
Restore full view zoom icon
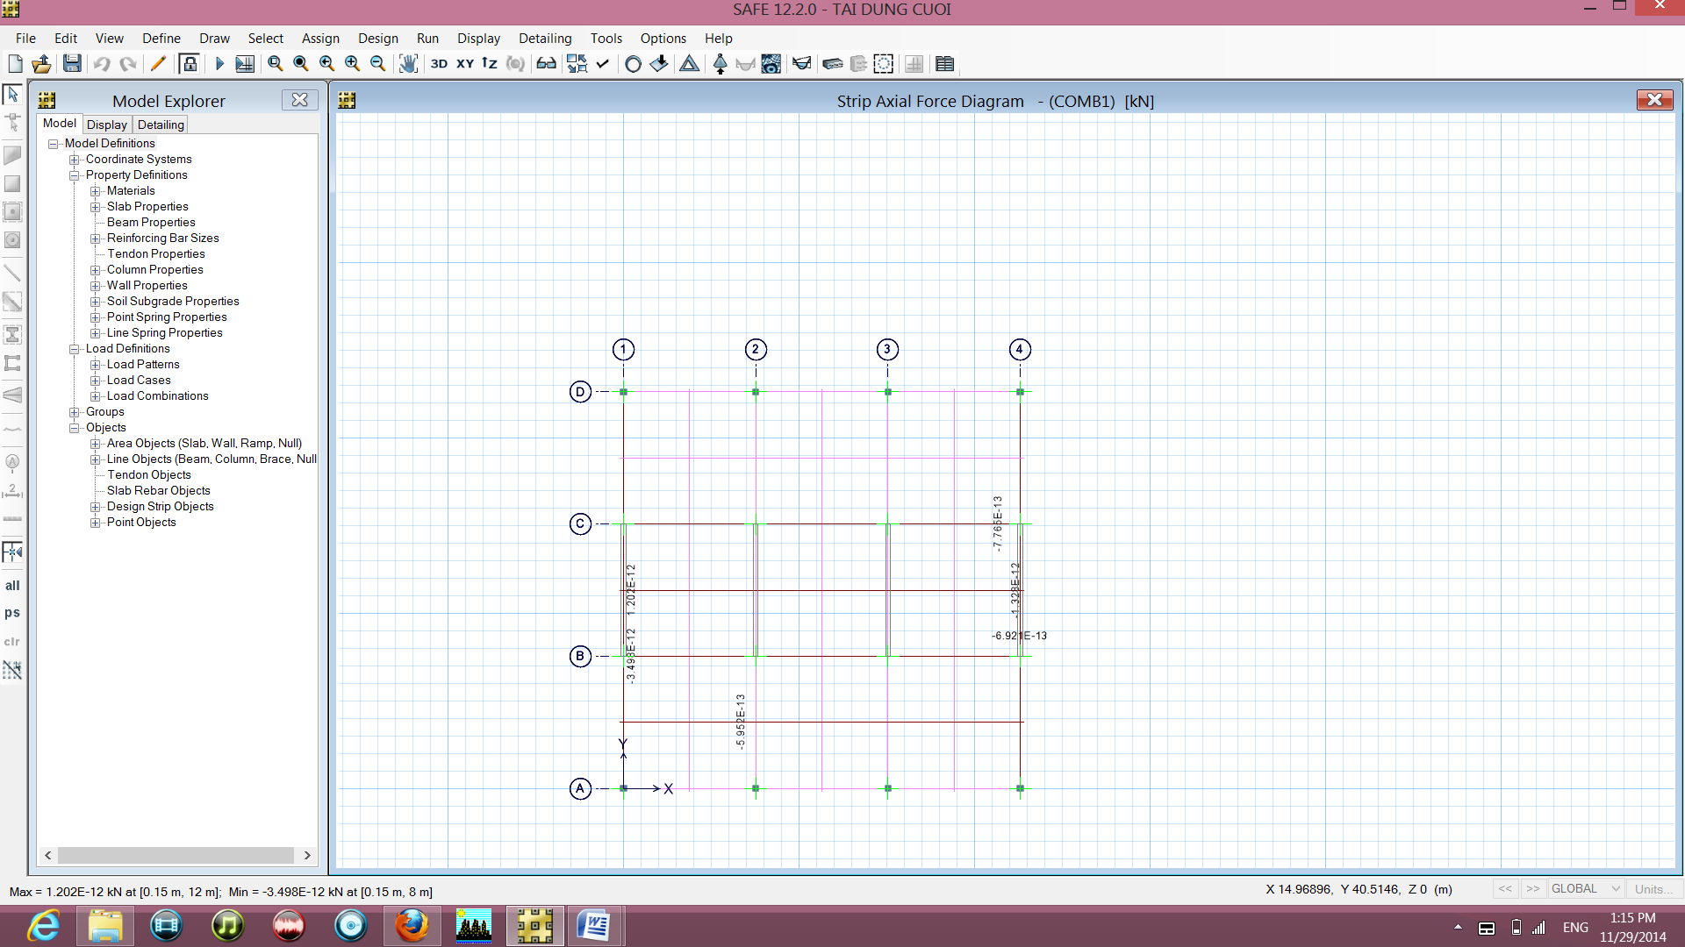[301, 64]
